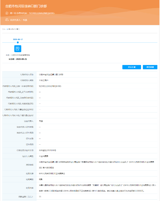This screenshot has height=201, width=160.
Task: Click the value 合市监处(2020)36号
Action: coord(47,150)
